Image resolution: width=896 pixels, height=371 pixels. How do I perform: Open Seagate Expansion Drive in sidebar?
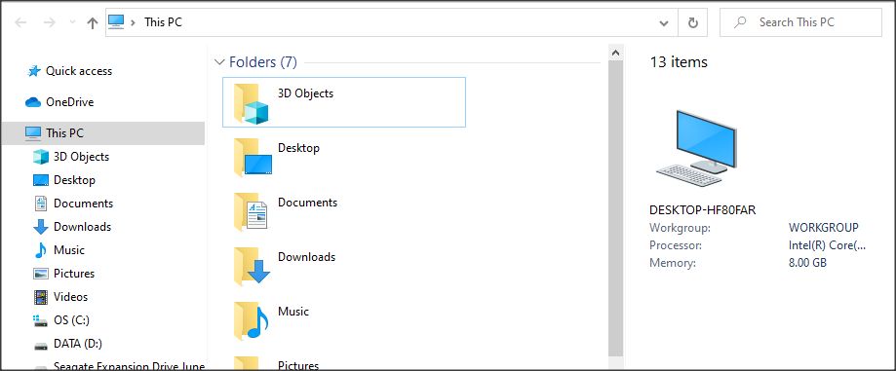pos(129,366)
